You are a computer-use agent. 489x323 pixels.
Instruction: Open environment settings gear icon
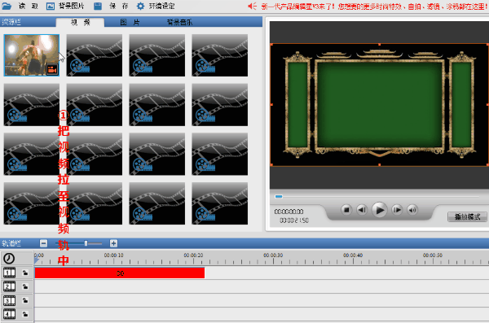point(141,6)
